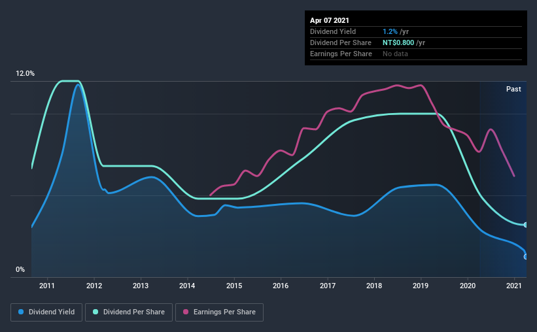Click the Earnings Per Share No data value
This screenshot has height=332, width=537.
click(x=395, y=54)
